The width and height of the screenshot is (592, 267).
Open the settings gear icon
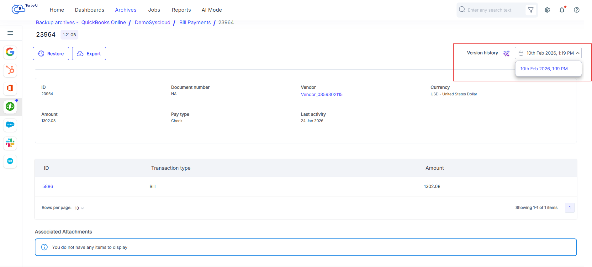[x=547, y=10]
